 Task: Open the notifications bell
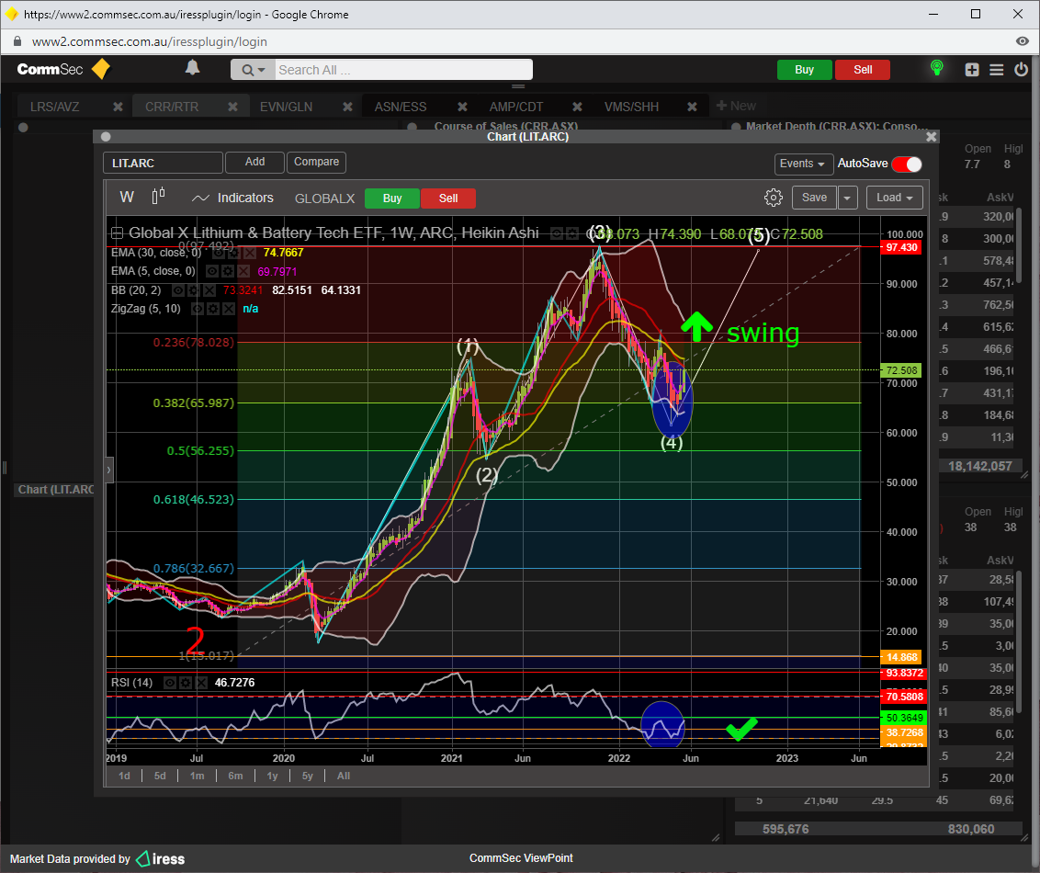(192, 68)
